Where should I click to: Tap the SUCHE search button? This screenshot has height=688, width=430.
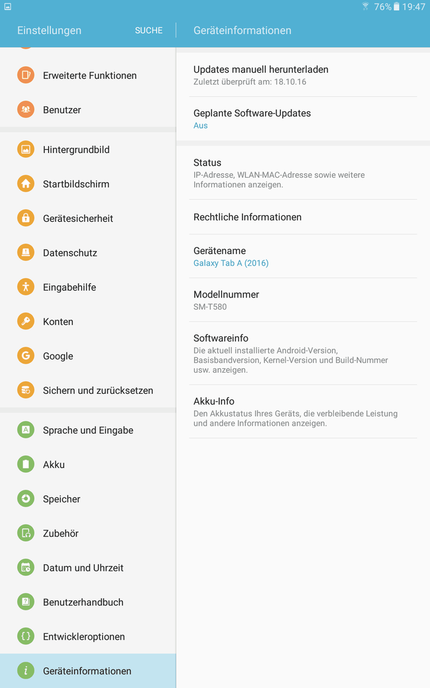pos(148,31)
